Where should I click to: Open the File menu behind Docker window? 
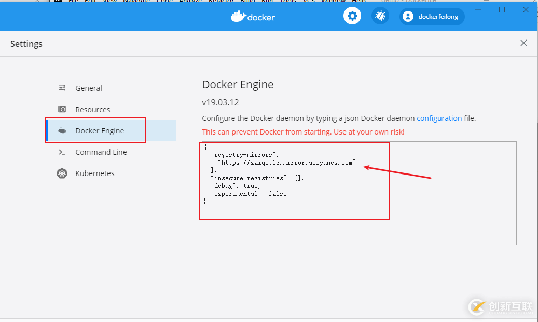click(74, 2)
